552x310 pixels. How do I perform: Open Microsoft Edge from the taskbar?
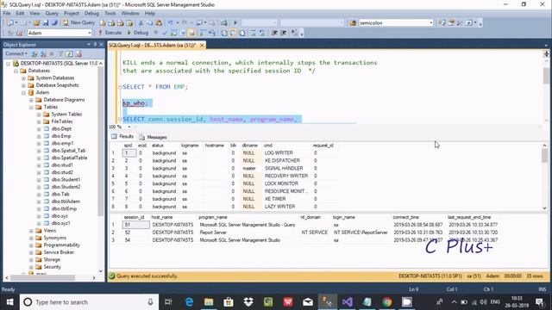pyautogui.click(x=189, y=302)
